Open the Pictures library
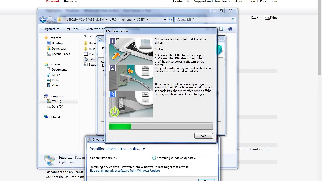This screenshot has height=181, width=322. tap(57, 80)
